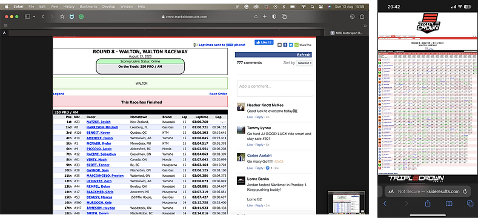Viewport: 478px width, 218px height.
Task: Click the 'Add a comment...' field
Action: click(275, 88)
